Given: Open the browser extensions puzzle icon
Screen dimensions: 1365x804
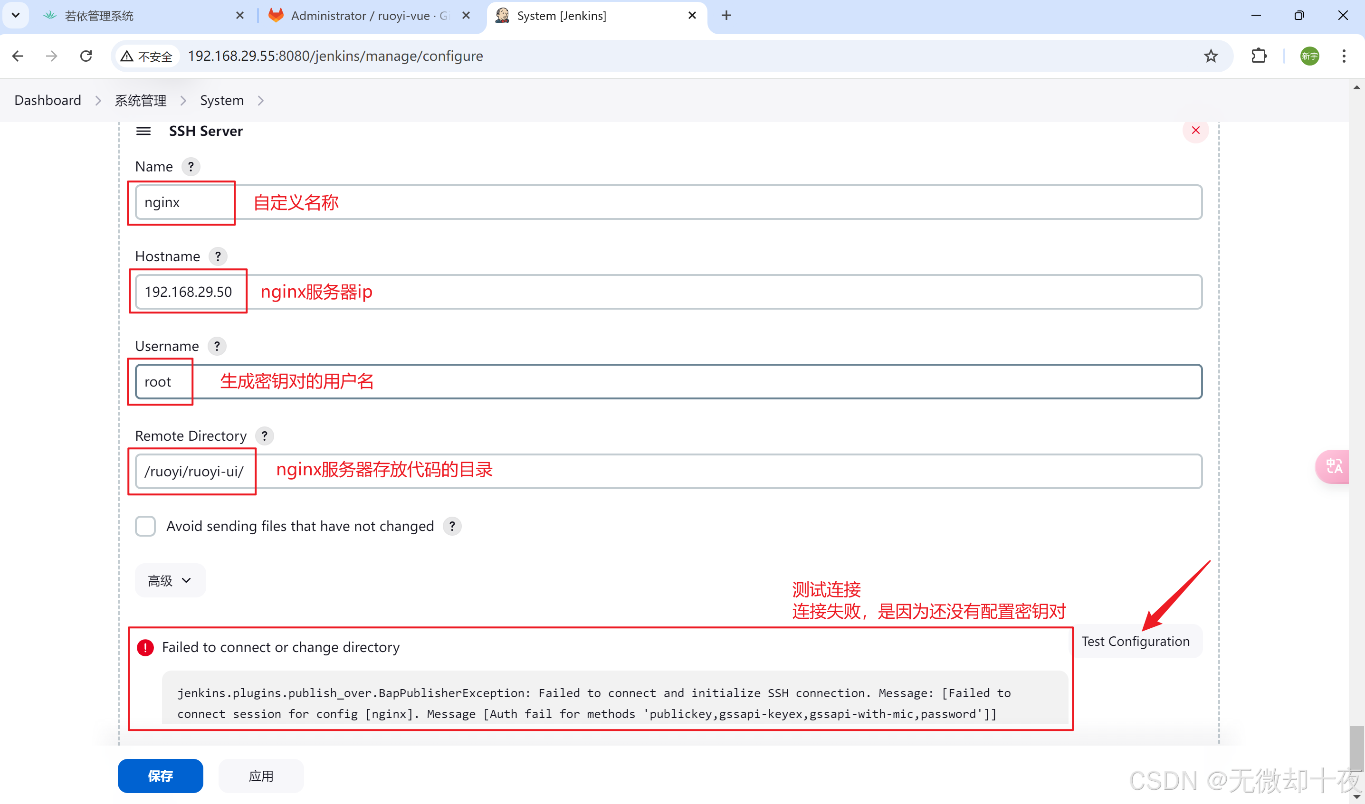Looking at the screenshot, I should tap(1259, 56).
